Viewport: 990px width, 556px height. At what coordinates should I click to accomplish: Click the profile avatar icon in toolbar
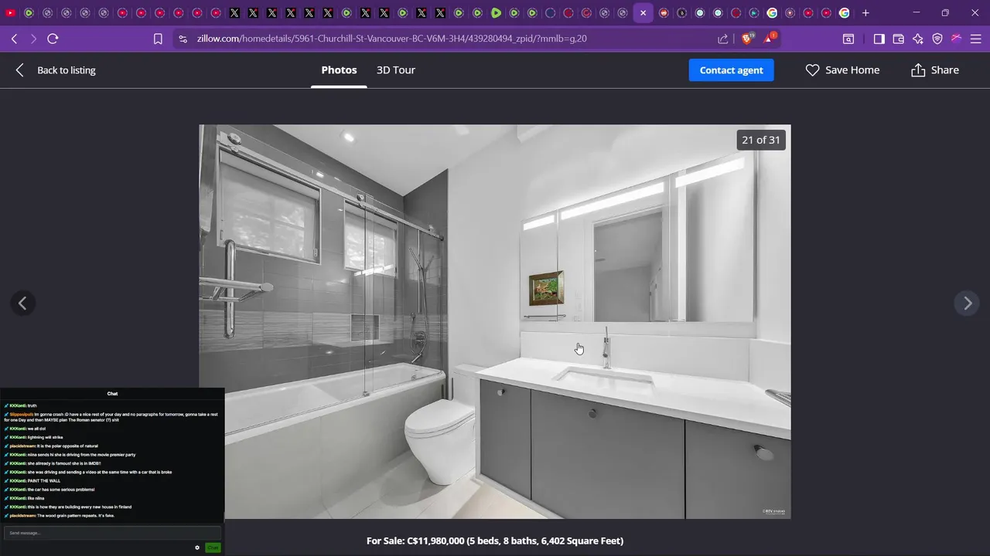coord(957,39)
